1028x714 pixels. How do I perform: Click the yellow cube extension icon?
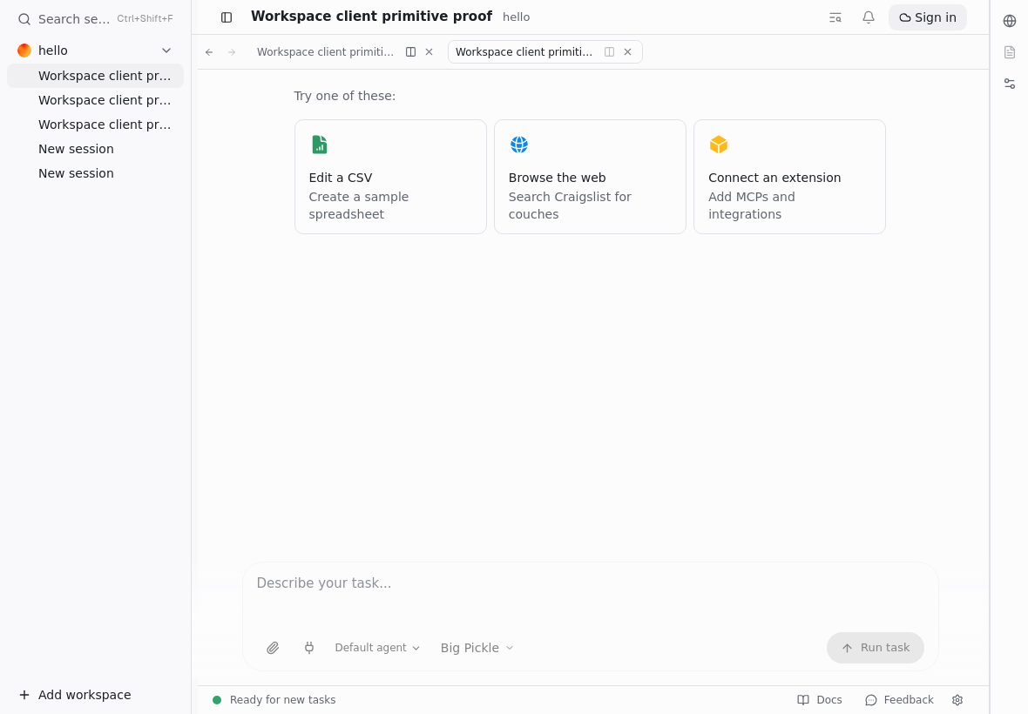pos(719,145)
